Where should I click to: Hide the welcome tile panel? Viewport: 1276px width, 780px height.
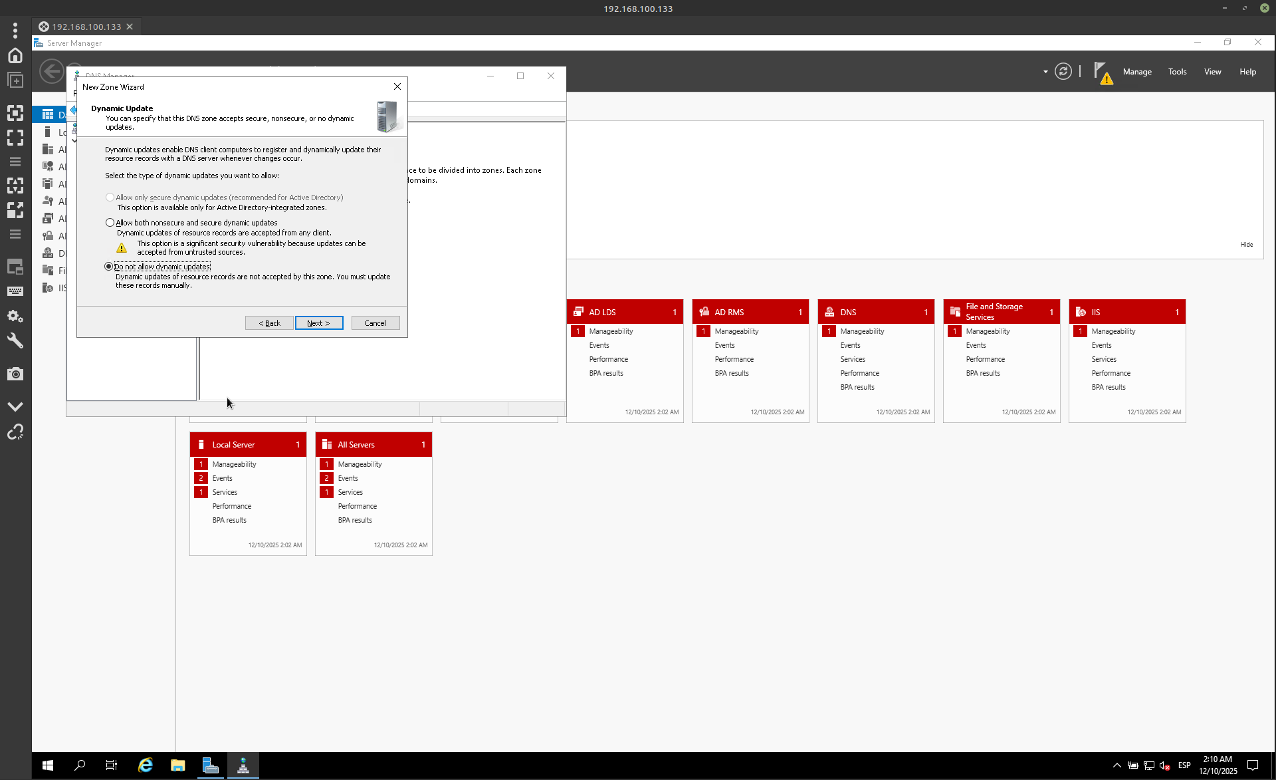(1246, 245)
